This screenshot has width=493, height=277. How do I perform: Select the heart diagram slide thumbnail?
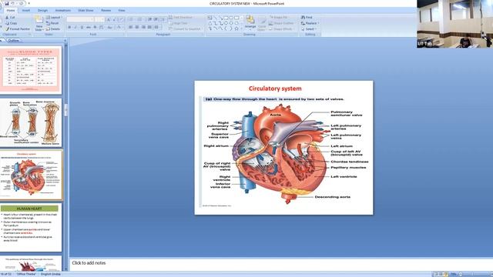click(31, 175)
